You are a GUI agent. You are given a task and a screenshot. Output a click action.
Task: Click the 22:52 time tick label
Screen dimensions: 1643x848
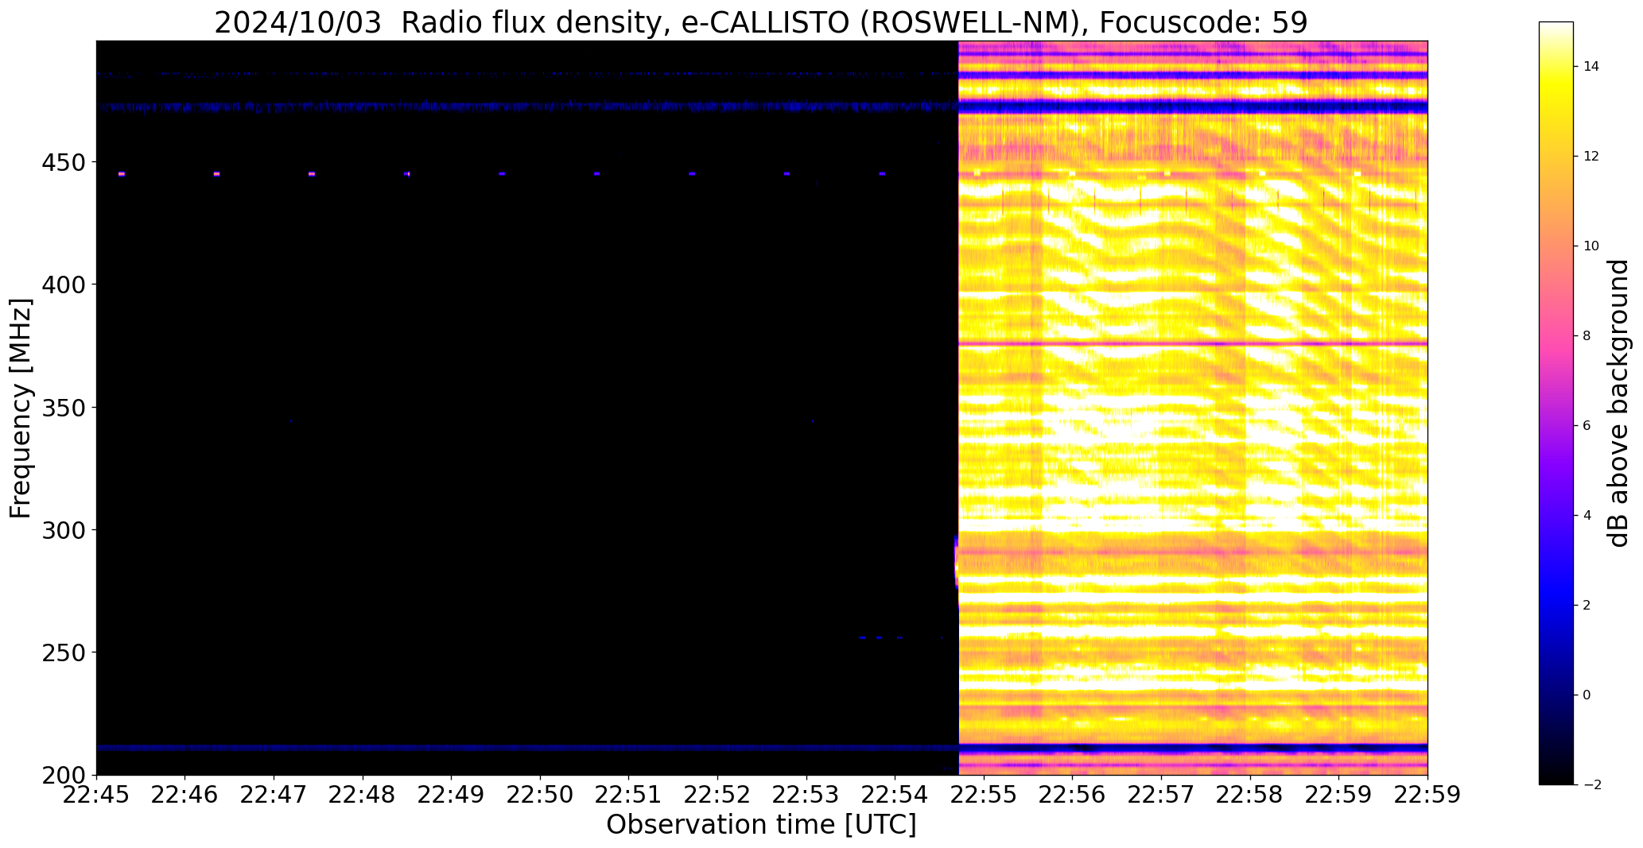[718, 796]
